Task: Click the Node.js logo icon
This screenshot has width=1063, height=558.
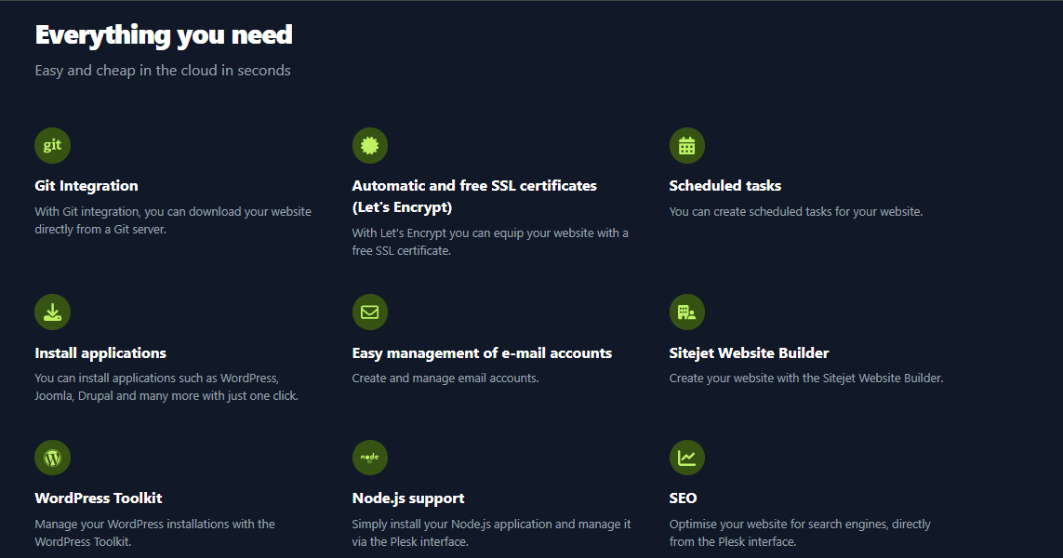Action: [x=369, y=458]
